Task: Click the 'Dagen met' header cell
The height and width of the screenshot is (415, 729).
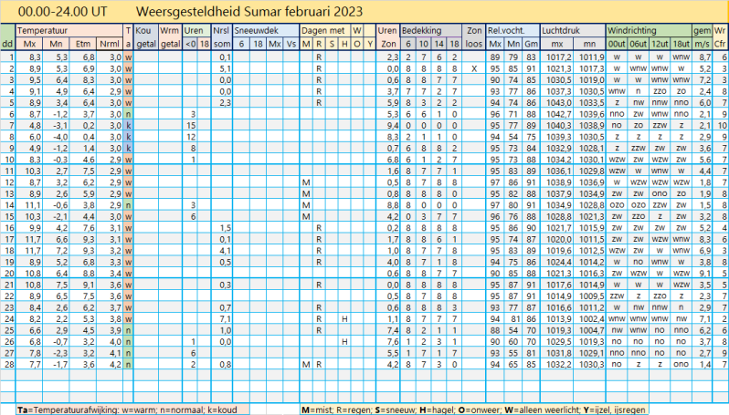Action: 324,31
